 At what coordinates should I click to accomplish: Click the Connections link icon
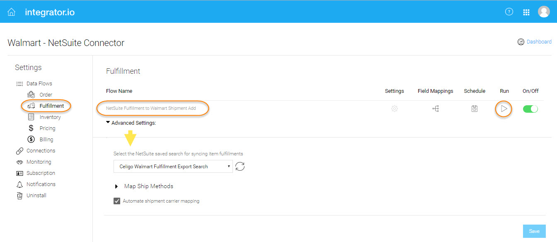pyautogui.click(x=19, y=151)
